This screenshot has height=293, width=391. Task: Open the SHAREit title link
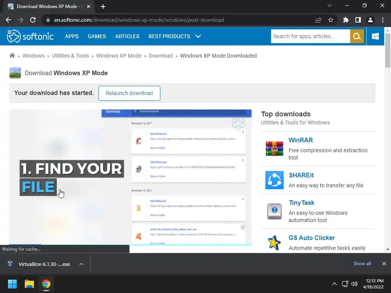[301, 175]
